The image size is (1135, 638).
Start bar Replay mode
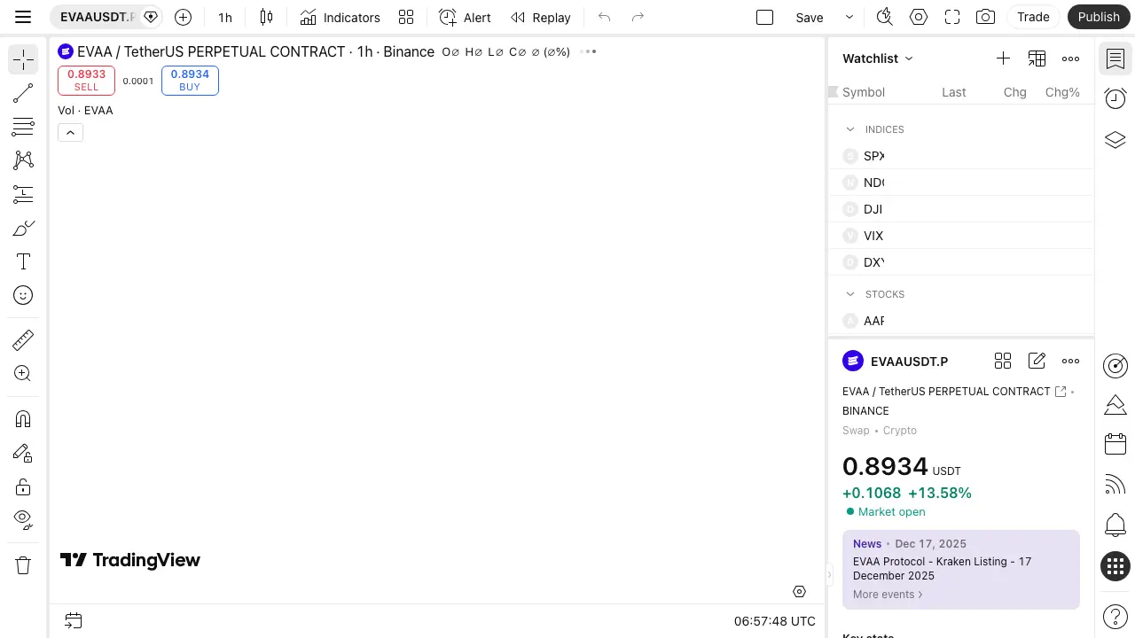[541, 17]
